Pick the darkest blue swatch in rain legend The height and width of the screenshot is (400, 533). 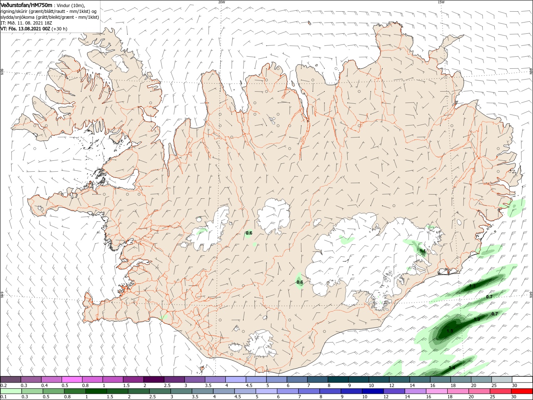click(372, 391)
